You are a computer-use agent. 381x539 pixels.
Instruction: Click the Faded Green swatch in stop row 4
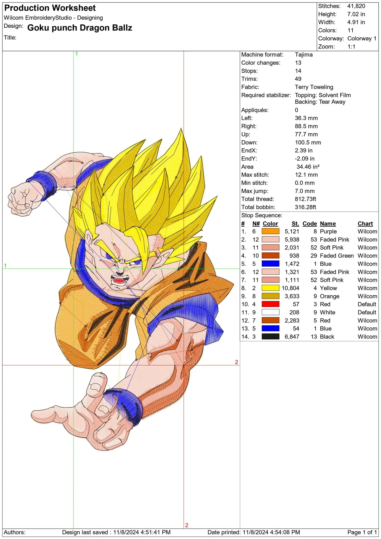(x=270, y=256)
